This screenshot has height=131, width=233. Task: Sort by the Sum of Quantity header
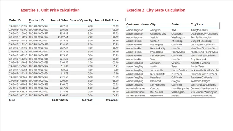click(x=81, y=20)
